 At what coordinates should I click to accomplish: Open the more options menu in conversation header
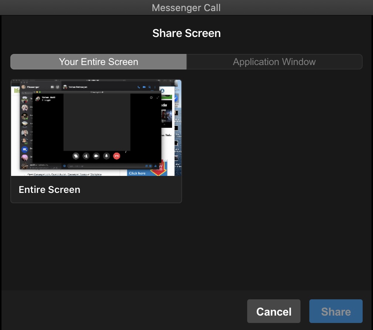pyautogui.click(x=155, y=87)
